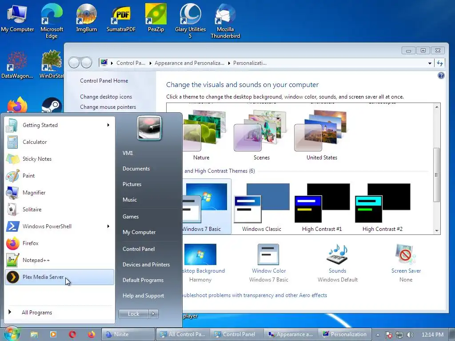Open Calculator from Start menu
This screenshot has width=455, height=341.
(59, 142)
